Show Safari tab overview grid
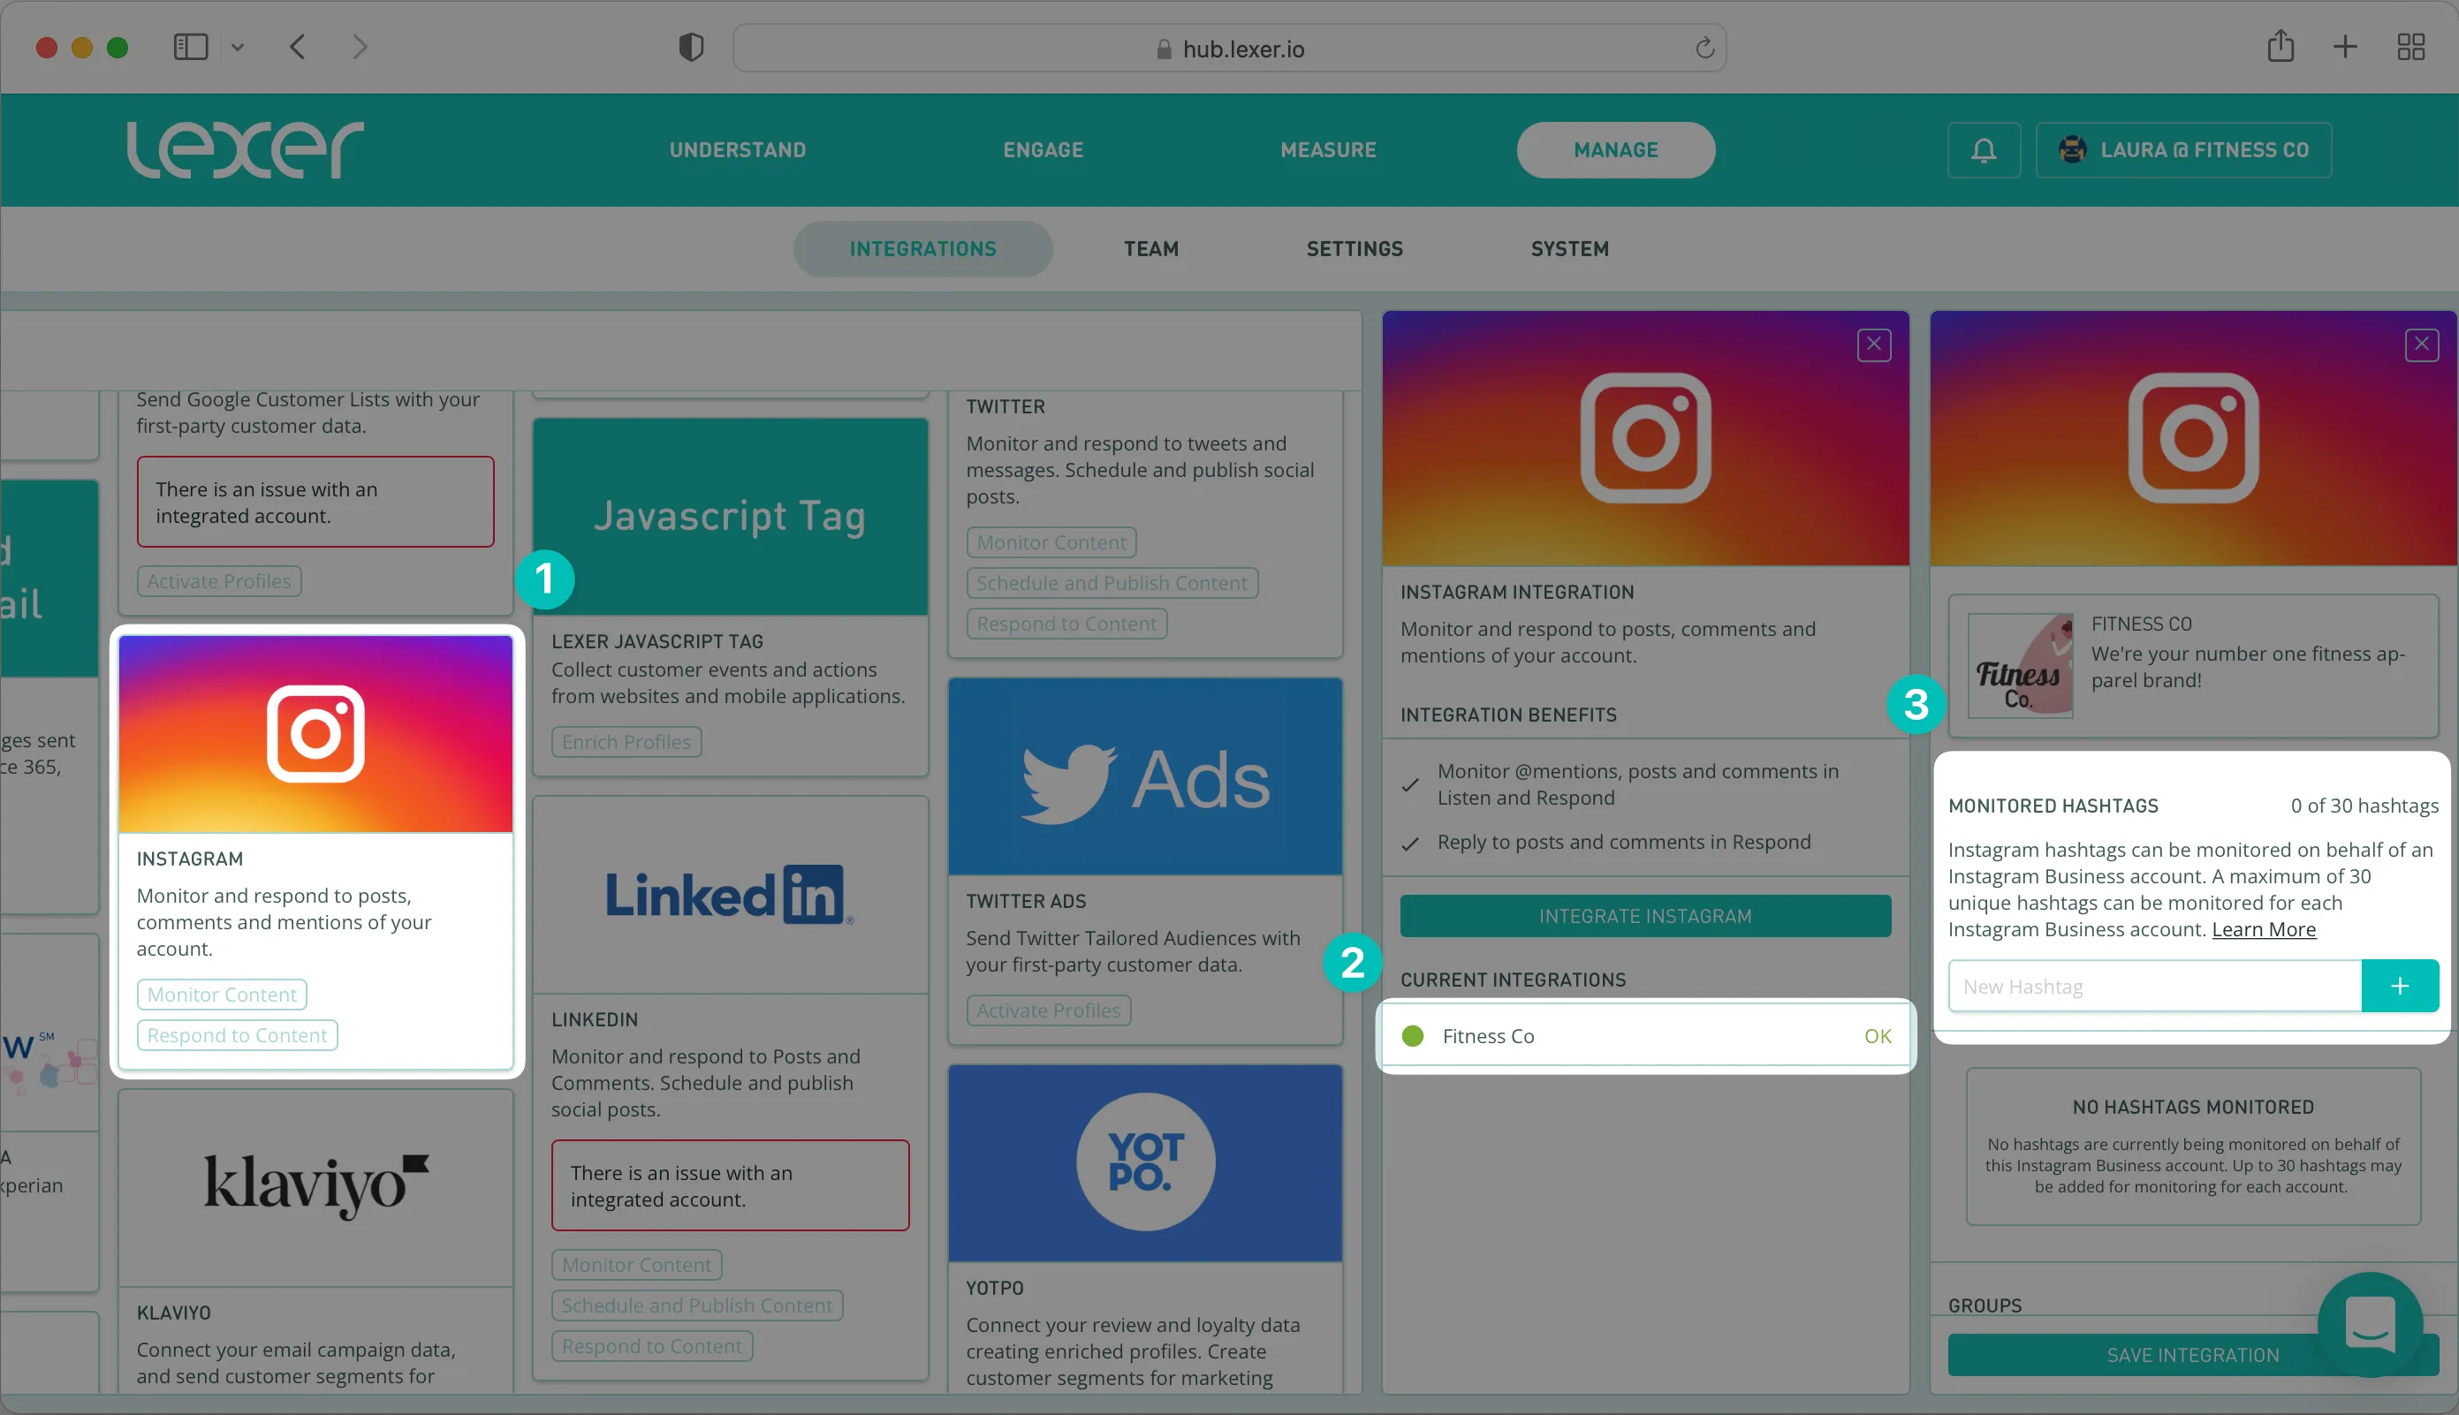 click(2410, 47)
